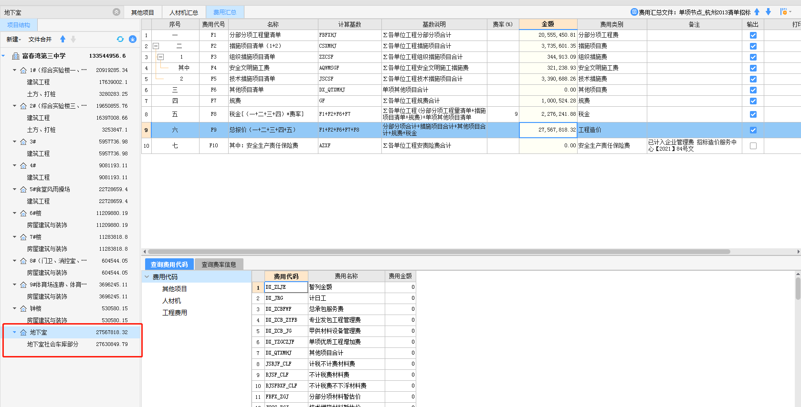Move fee row down with top-right down arrow
Viewport: 801px width, 407px height.
768,12
